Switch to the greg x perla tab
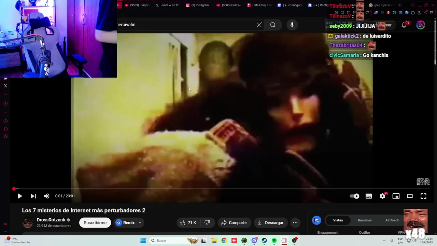This screenshot has width=437, height=246. point(381,5)
